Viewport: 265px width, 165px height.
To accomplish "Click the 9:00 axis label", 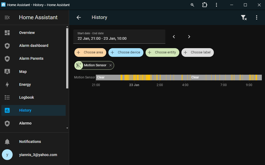I will click(249, 85).
